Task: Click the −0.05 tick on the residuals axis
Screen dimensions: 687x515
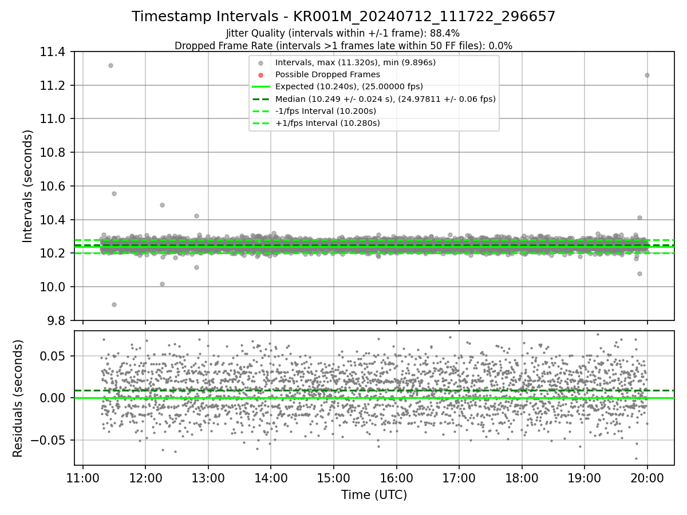Action: click(x=49, y=440)
